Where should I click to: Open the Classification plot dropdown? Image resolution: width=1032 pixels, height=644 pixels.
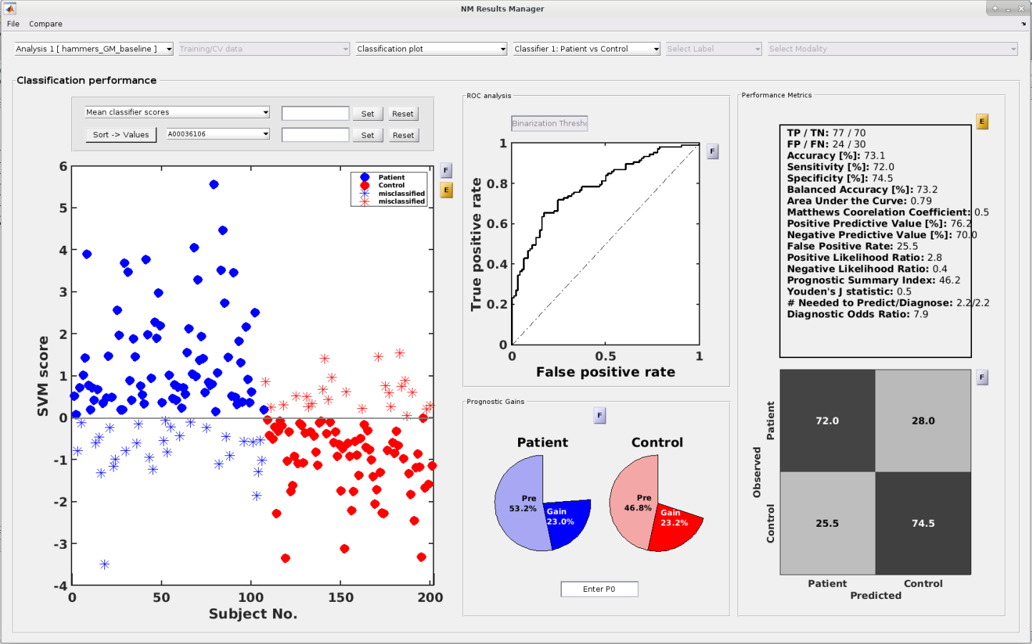432,49
